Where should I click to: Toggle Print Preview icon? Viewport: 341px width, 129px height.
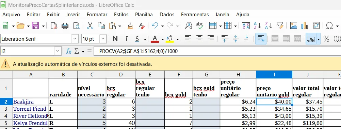(77, 26)
